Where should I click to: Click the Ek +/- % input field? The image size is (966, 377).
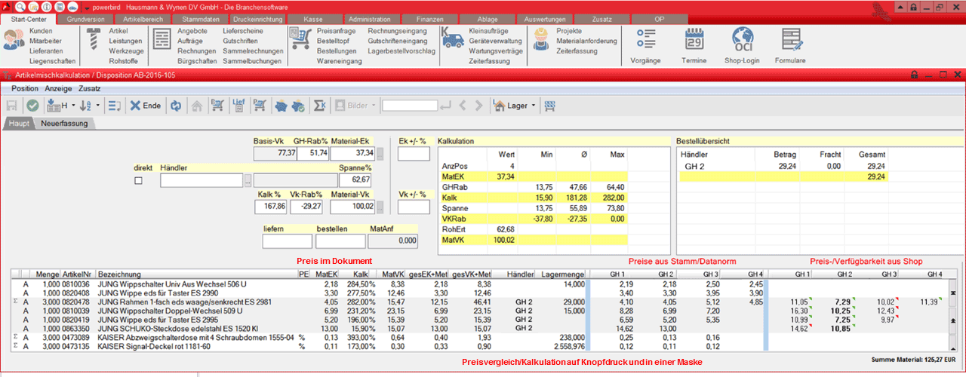pos(414,154)
